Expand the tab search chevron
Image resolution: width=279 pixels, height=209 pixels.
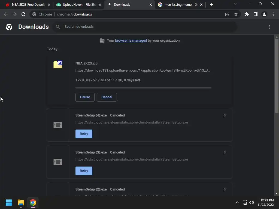(235, 4)
